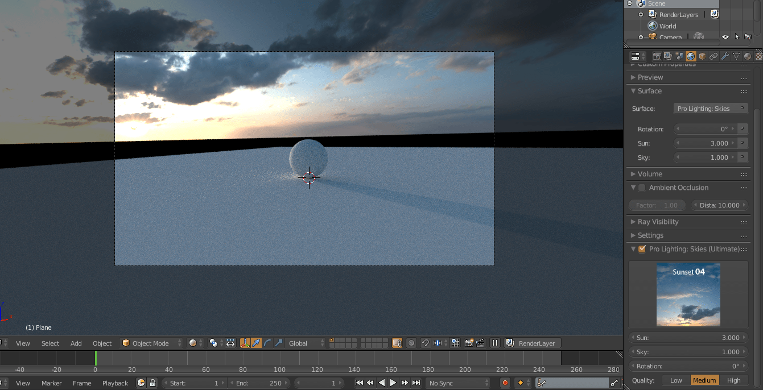Enable the Ambient Occlusion checkbox
The width and height of the screenshot is (763, 390).
[x=641, y=188]
